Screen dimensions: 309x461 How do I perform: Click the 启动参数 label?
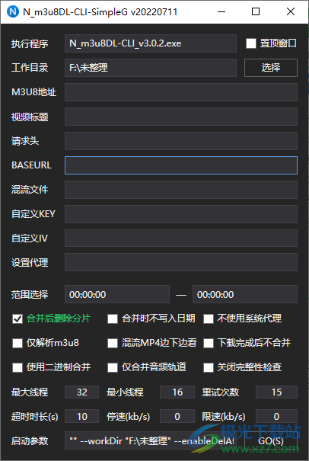(30, 441)
